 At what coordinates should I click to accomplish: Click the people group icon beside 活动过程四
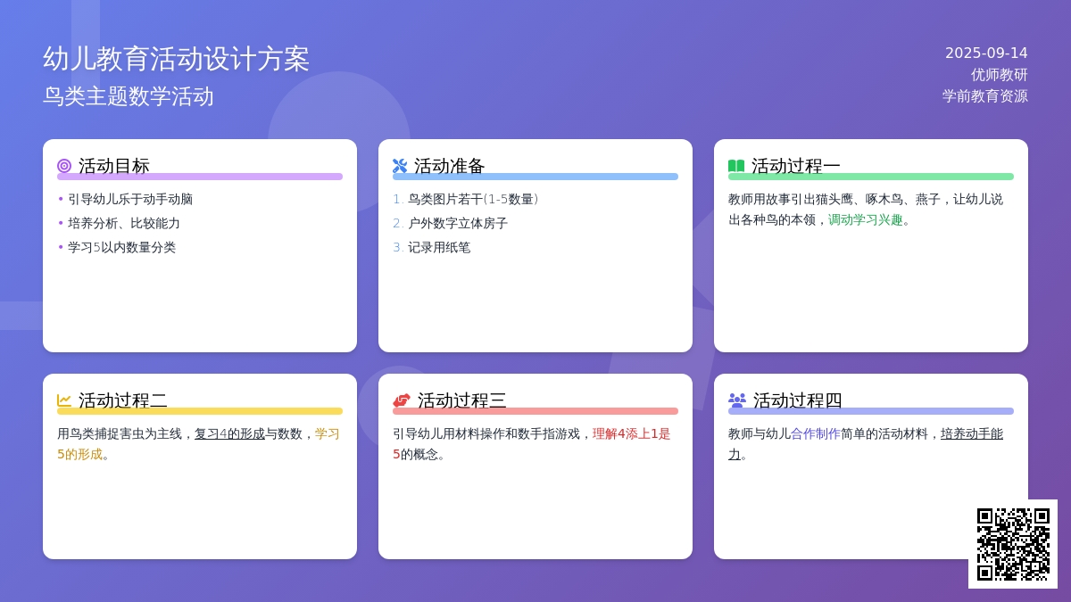pos(737,400)
